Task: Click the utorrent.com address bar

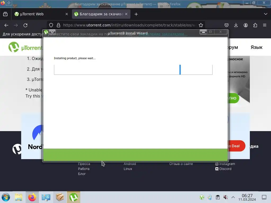Action: (129, 25)
